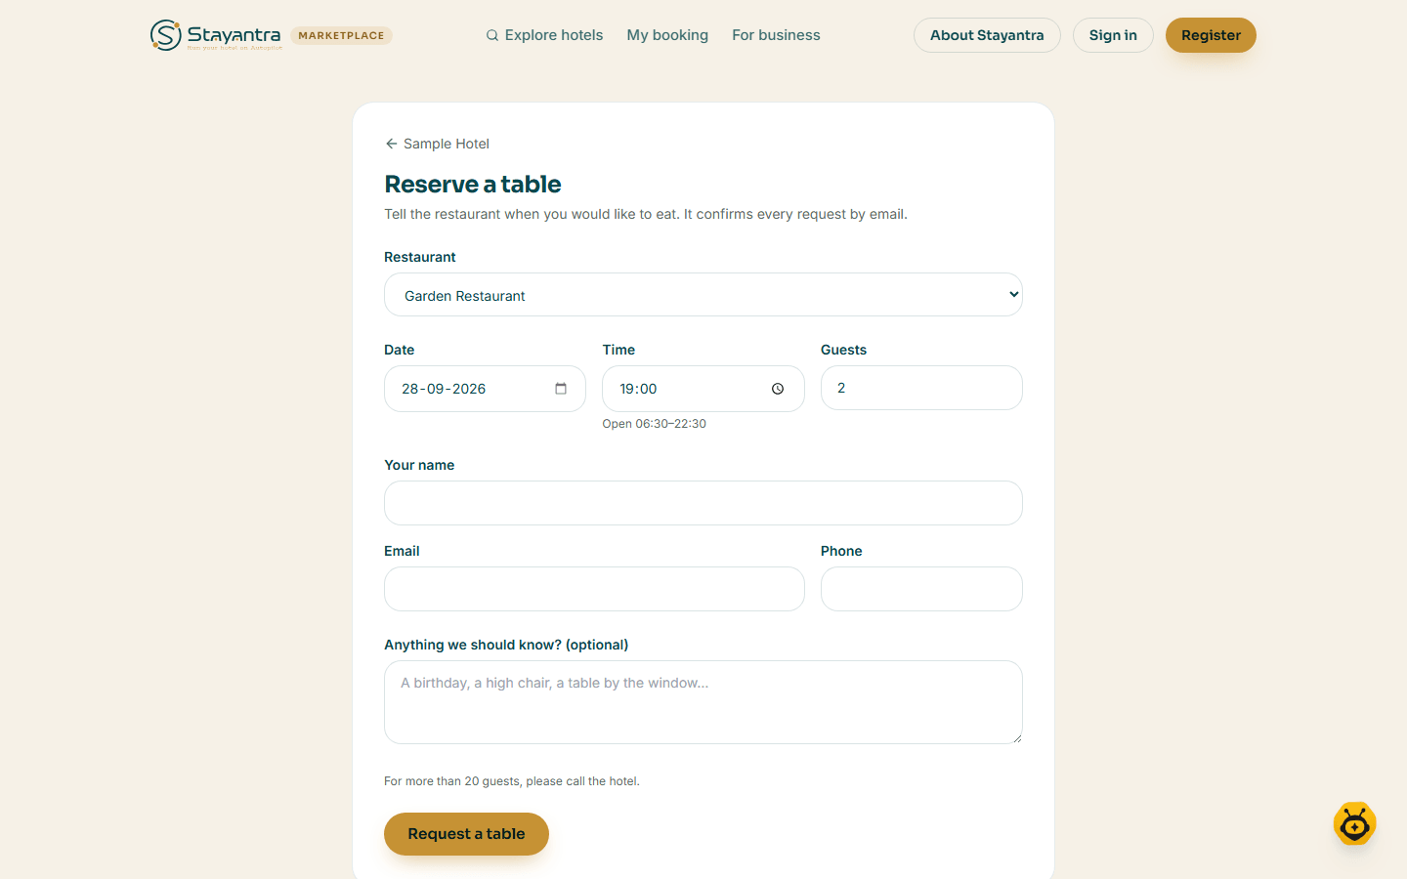
Task: Click the Phone input field
Action: (x=921, y=589)
